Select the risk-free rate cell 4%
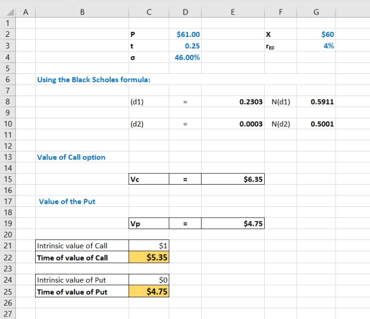The height and width of the screenshot is (319, 370). coord(316,46)
